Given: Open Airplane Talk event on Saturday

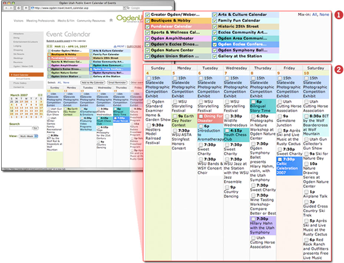Looking at the screenshot, I should [315, 194].
